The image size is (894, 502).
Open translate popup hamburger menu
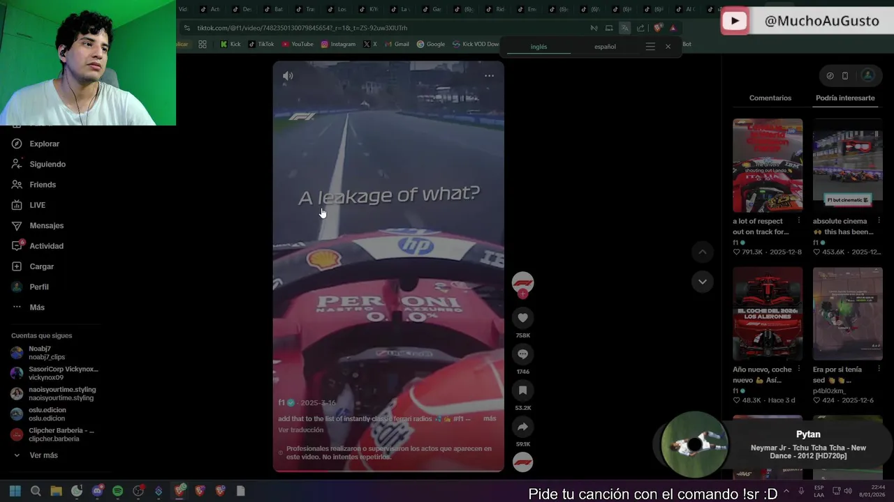(650, 47)
